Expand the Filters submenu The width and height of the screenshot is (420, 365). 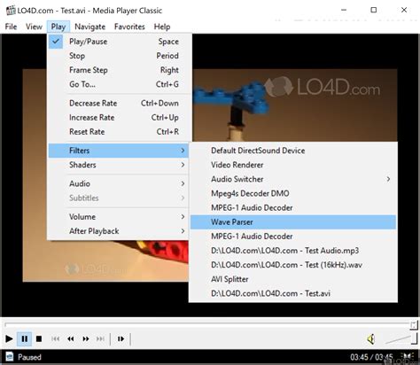119,151
